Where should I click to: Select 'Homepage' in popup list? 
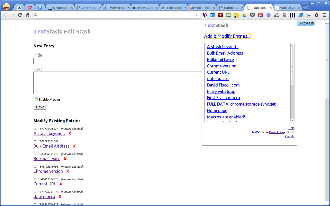(x=217, y=110)
